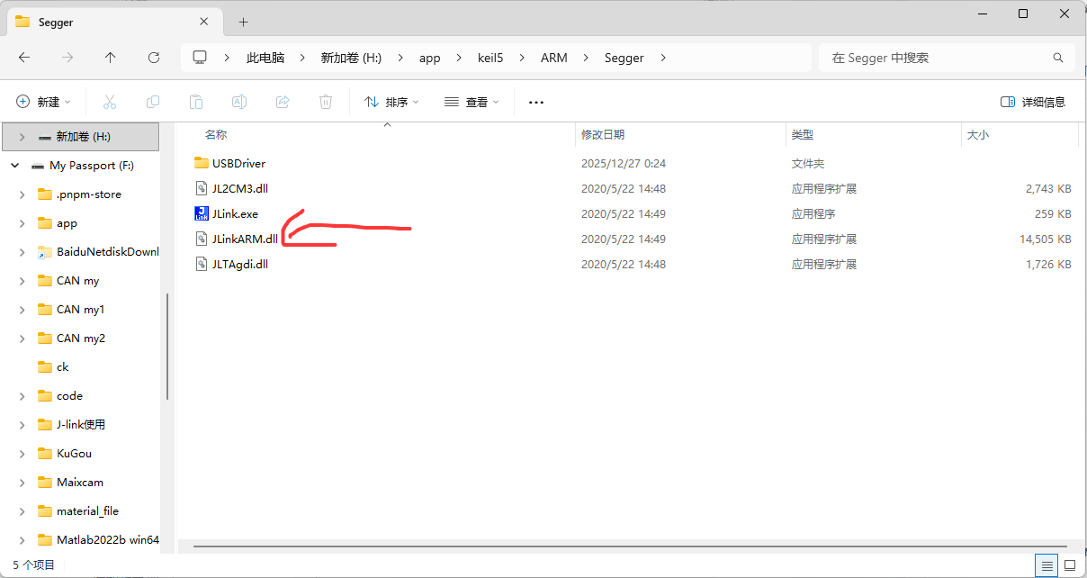Image resolution: width=1087 pixels, height=578 pixels.
Task: Open the three-dot more options menu
Action: click(536, 103)
